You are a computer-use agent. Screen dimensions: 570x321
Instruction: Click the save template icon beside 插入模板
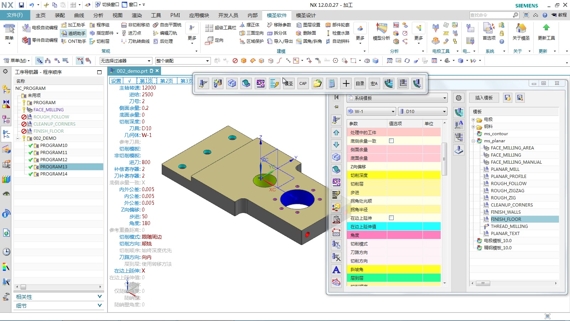pos(508,98)
